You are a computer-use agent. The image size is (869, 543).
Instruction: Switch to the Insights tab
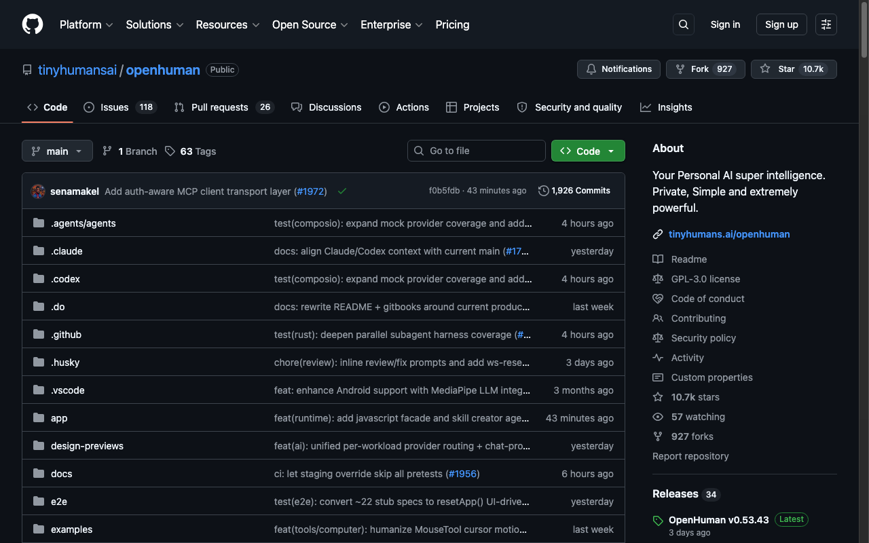click(x=666, y=107)
